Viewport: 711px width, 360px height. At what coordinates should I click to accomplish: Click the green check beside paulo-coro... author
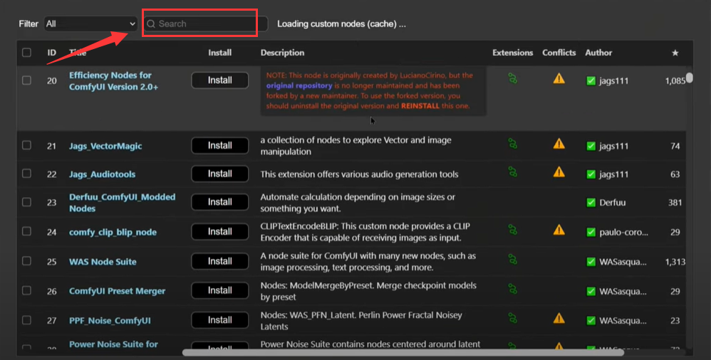point(591,232)
